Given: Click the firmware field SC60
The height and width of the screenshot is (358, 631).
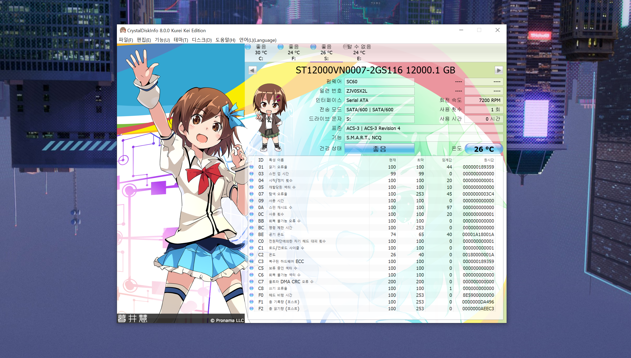Looking at the screenshot, I should [379, 82].
